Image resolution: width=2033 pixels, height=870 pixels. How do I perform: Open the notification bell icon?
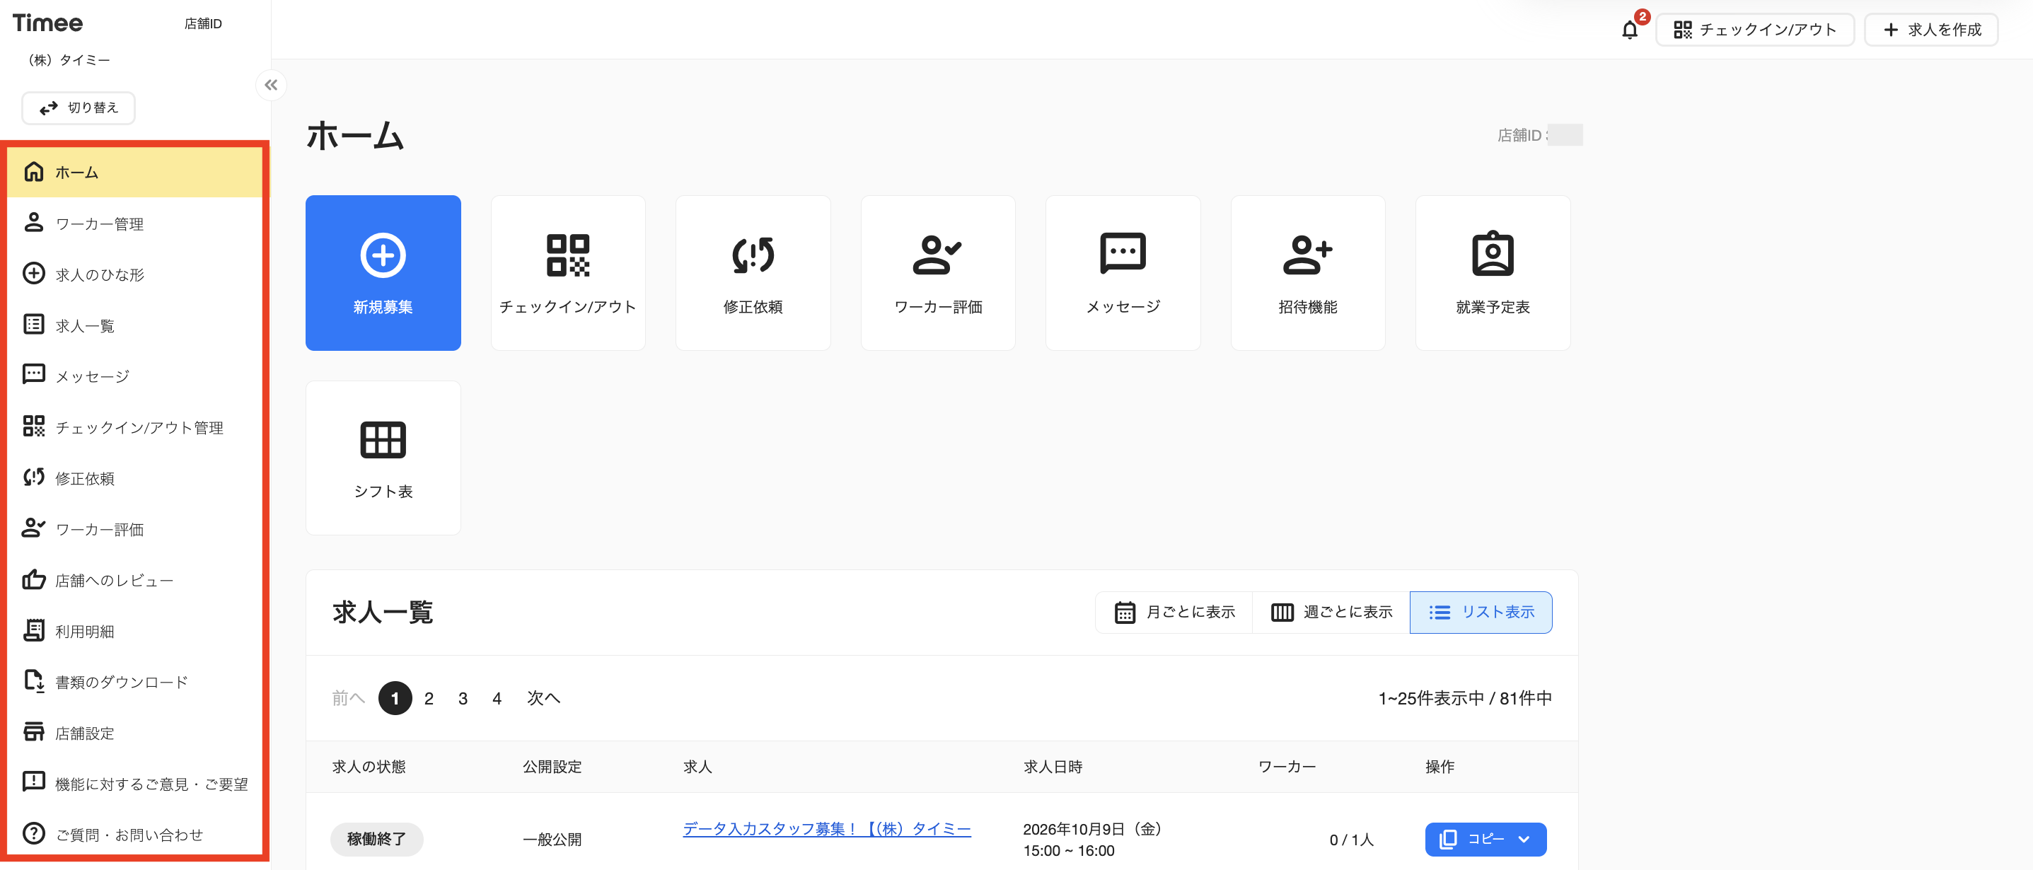pos(1629,30)
